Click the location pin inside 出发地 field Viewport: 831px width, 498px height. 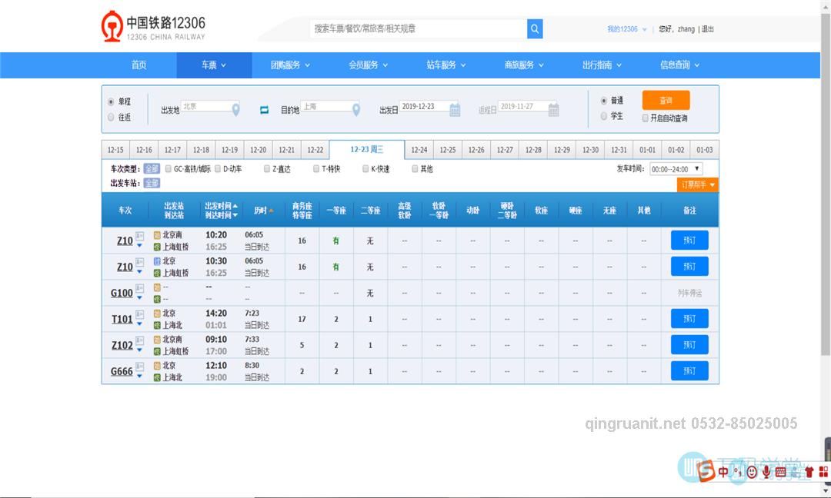point(237,108)
